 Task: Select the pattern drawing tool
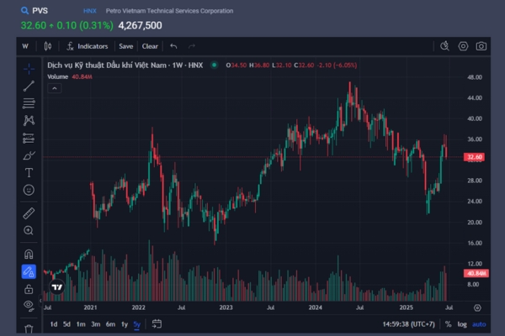pos(29,121)
